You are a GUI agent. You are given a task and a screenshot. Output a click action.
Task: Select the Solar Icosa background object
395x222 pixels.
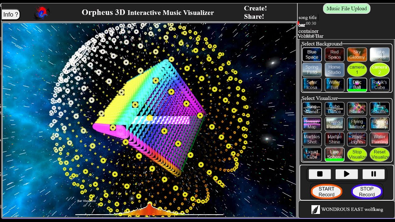point(312,85)
